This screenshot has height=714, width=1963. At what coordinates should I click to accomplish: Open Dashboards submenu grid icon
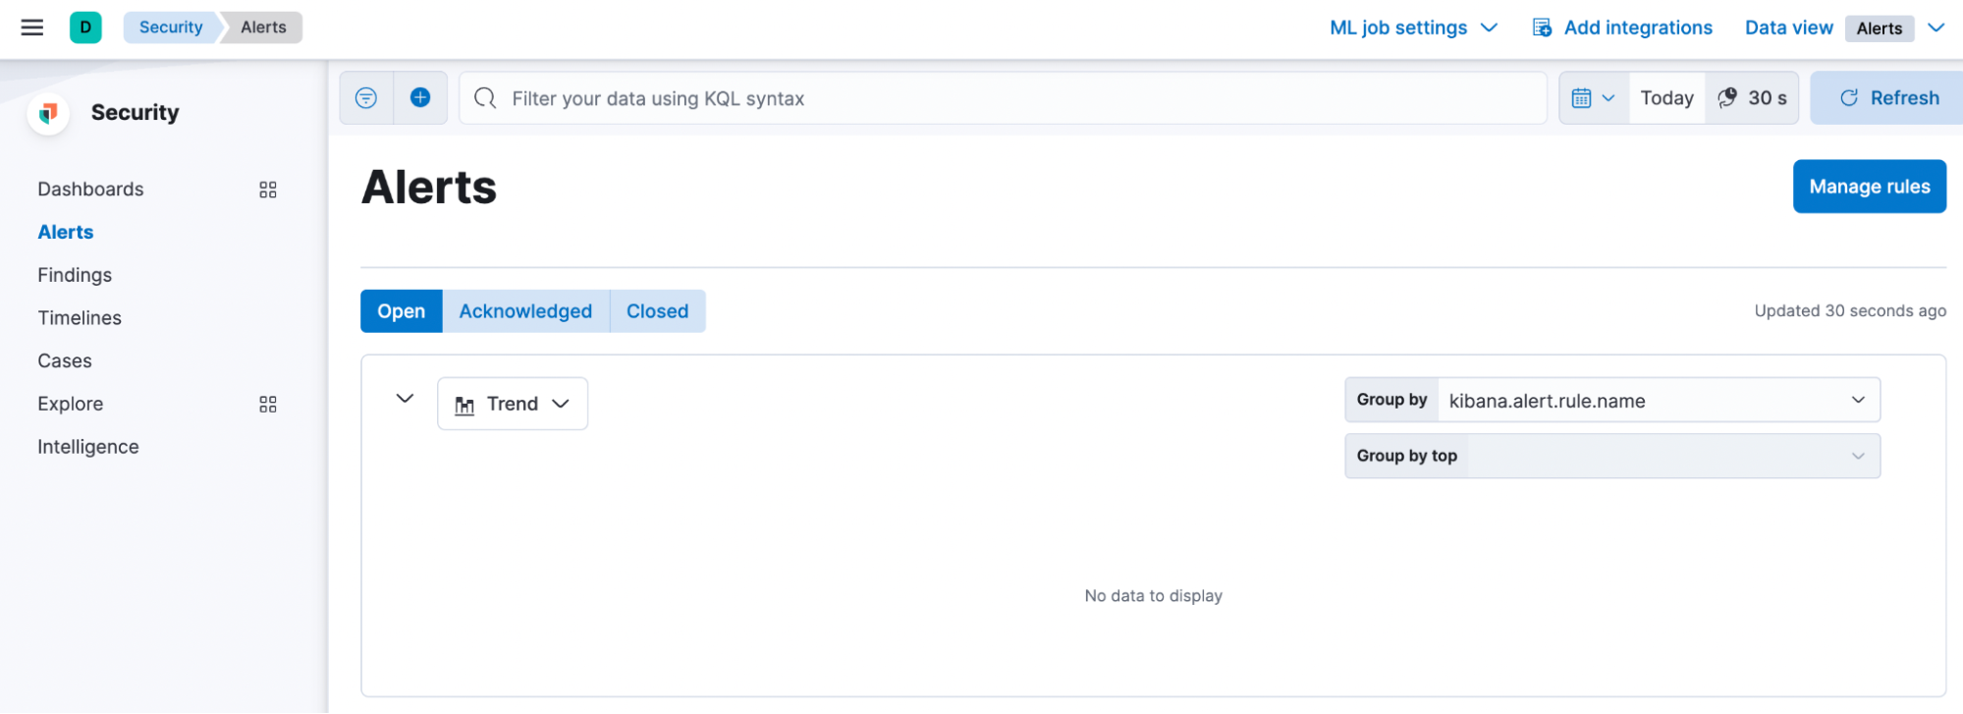point(268,190)
